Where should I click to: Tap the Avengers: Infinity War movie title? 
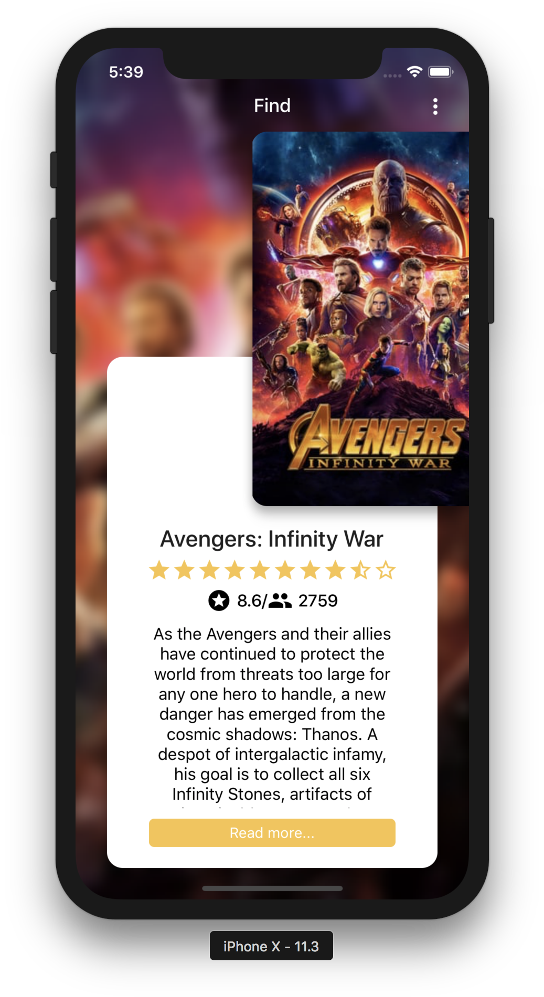pos(272,539)
